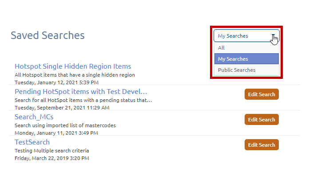325x191 pixels.
Task: Click the date Friday, March 22, 2019
Action: (x=52, y=158)
